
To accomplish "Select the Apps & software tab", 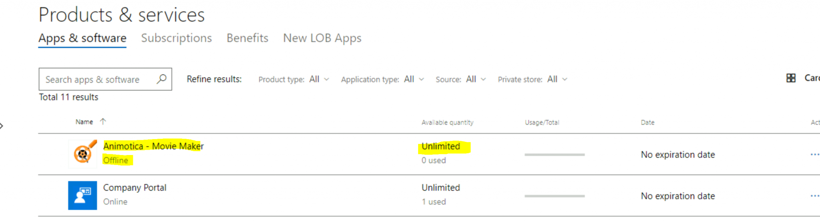I will pyautogui.click(x=82, y=38).
